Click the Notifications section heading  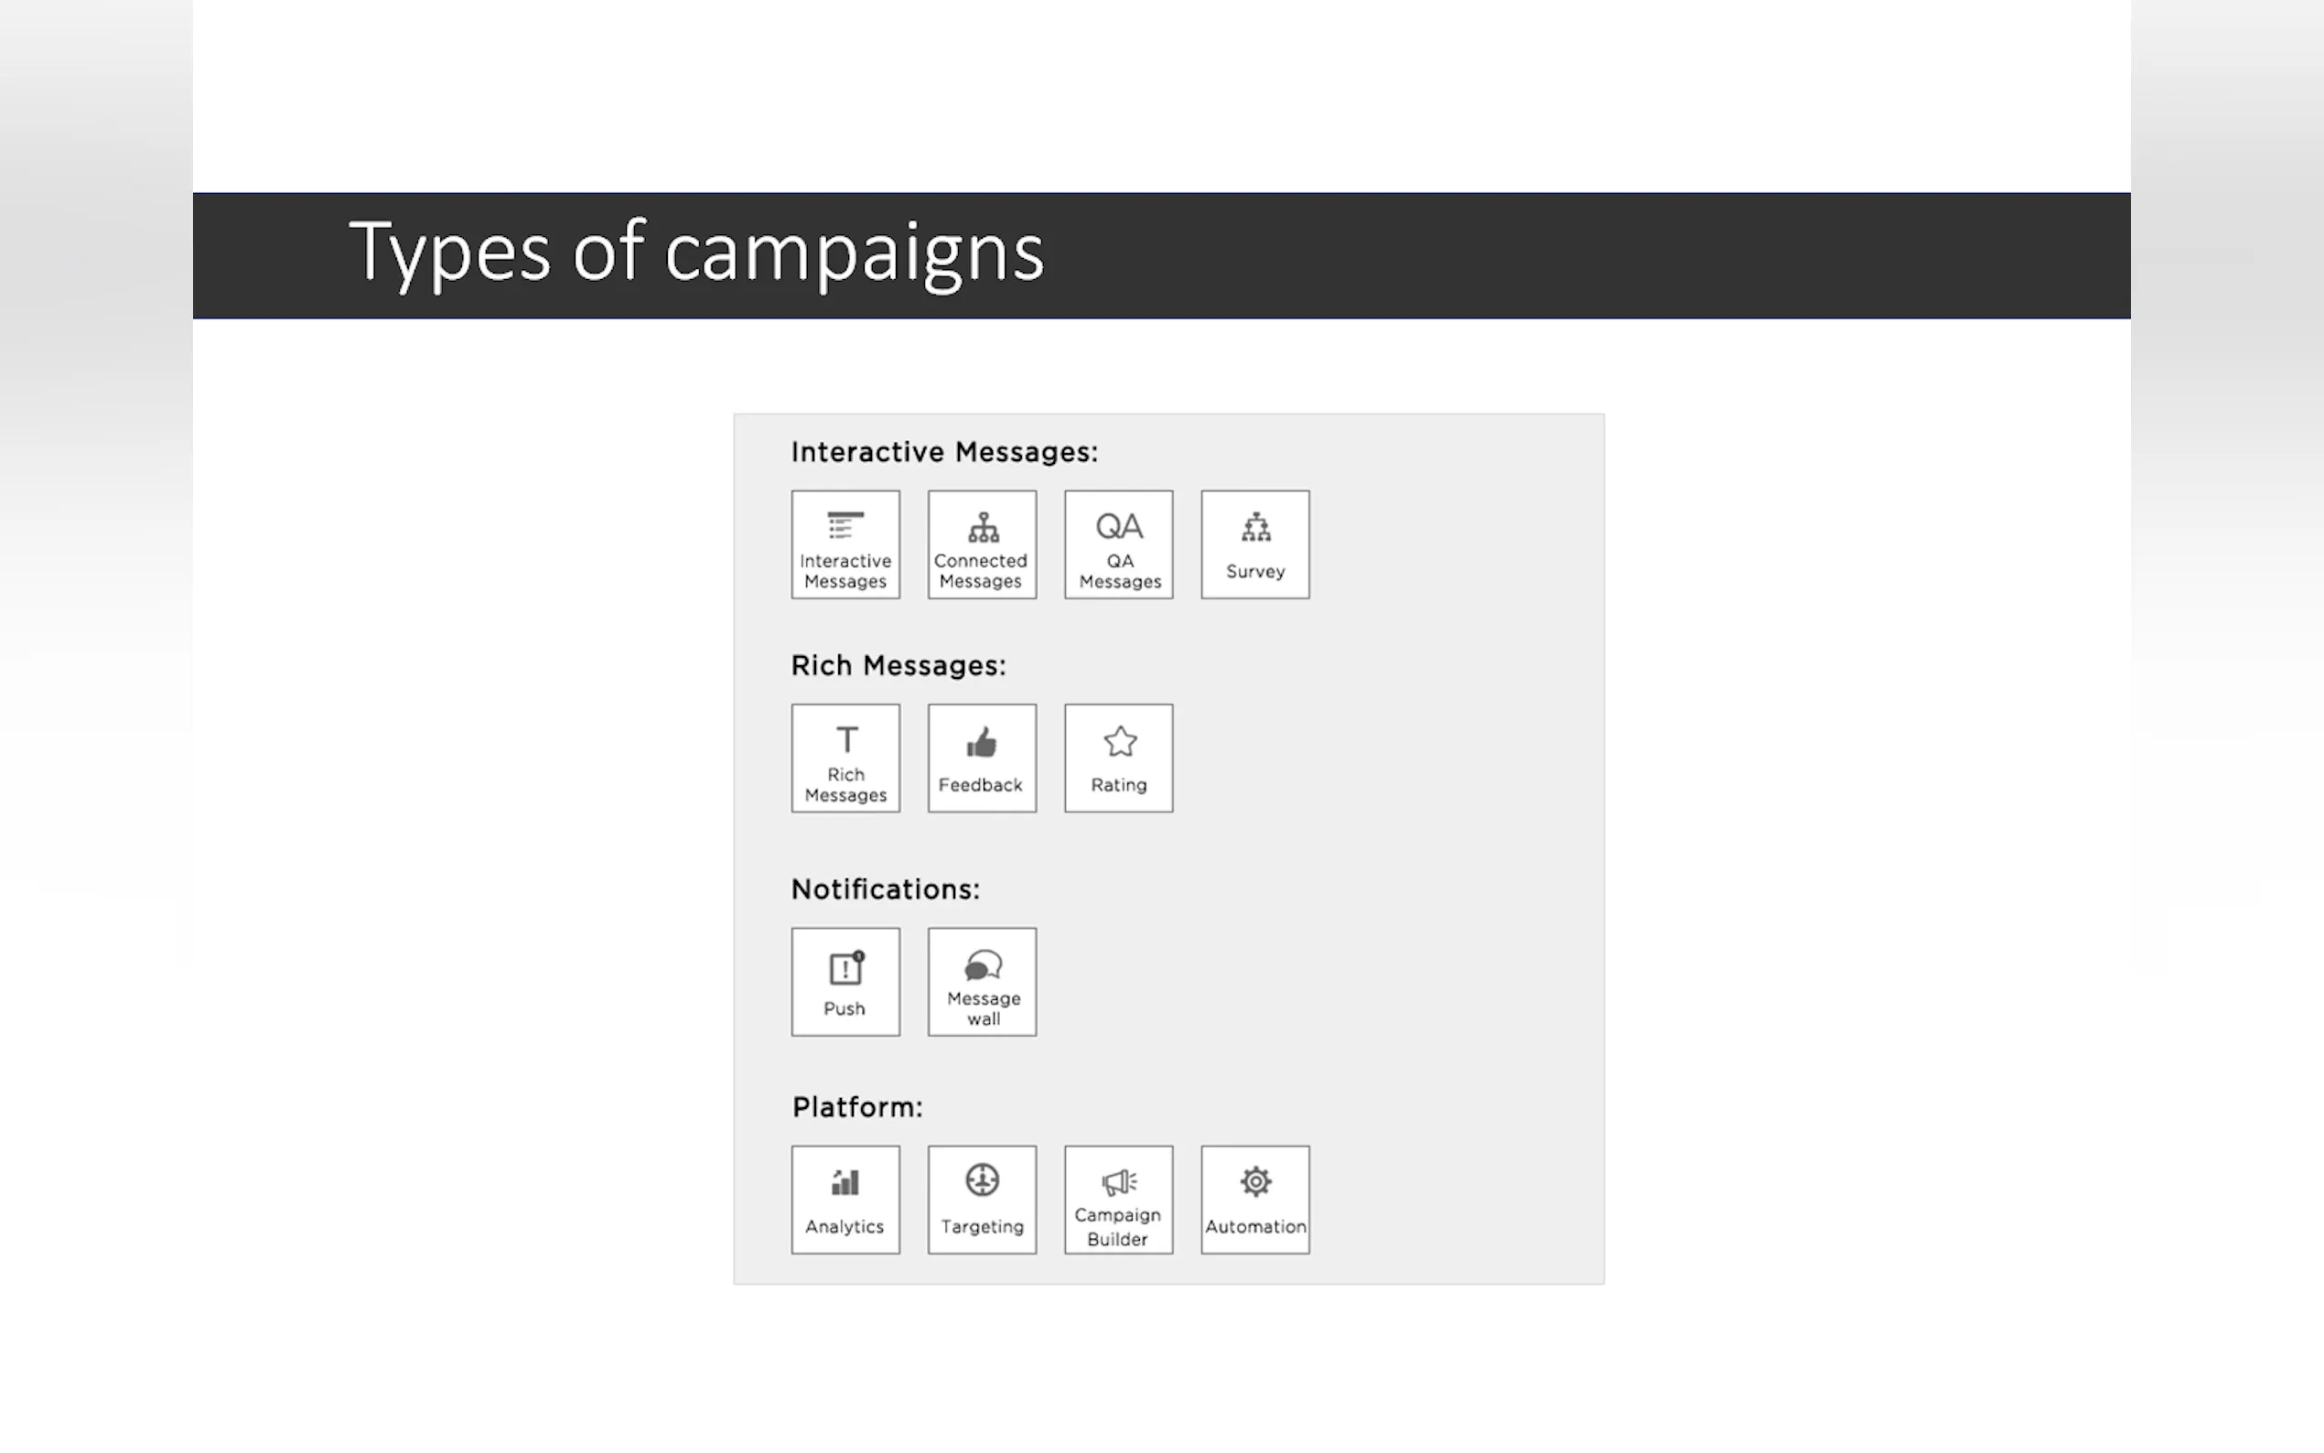(x=885, y=888)
